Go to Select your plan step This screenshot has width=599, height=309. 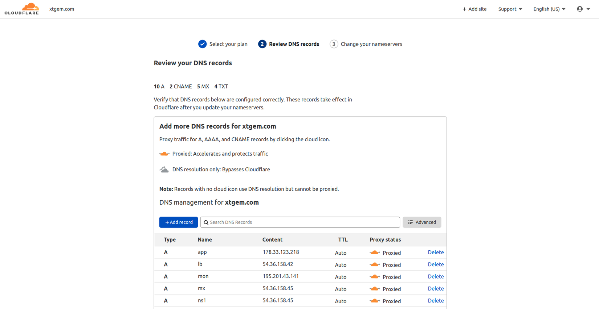tap(228, 44)
